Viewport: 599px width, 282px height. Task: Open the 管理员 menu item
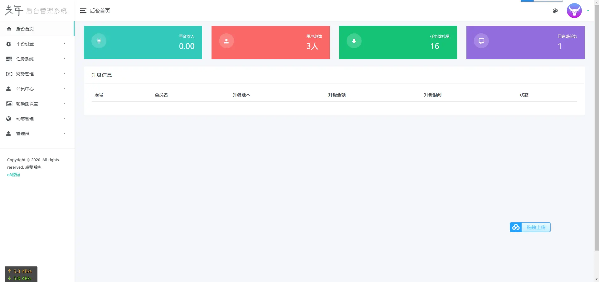pyautogui.click(x=37, y=134)
